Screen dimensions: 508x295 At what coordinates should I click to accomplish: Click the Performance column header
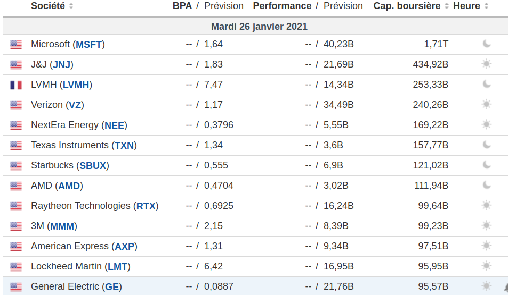282,6
